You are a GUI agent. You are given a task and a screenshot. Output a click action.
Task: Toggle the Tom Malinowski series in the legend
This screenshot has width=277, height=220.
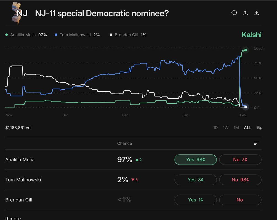point(72,35)
